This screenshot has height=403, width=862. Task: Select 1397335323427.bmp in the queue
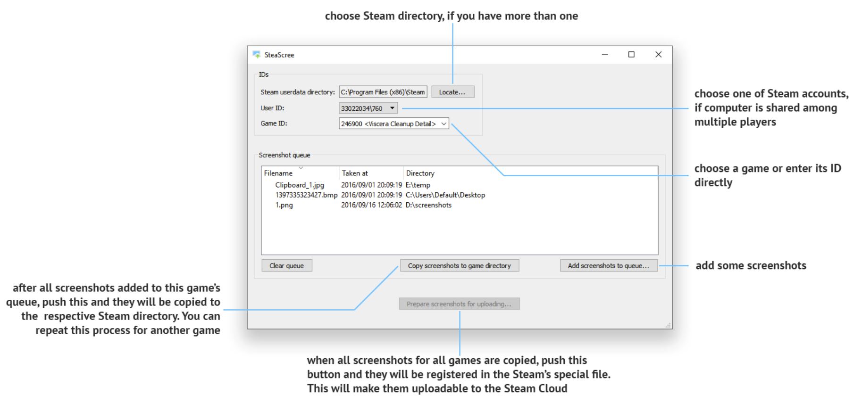coord(306,195)
